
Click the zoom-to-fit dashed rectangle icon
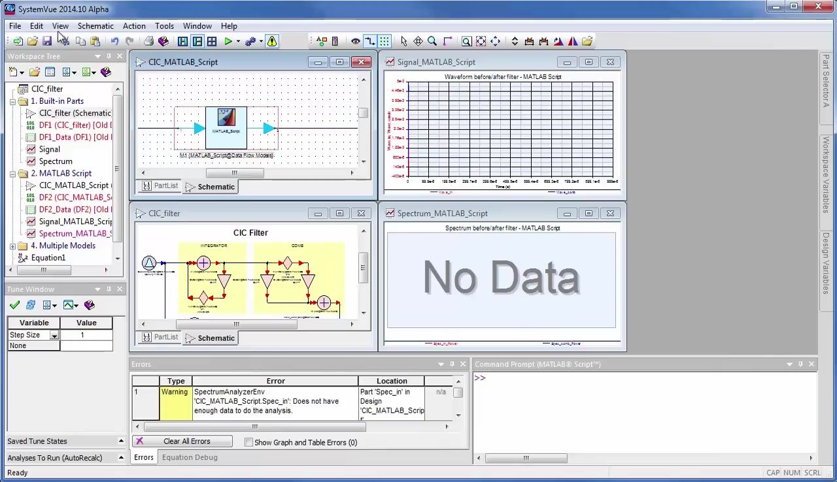(481, 41)
